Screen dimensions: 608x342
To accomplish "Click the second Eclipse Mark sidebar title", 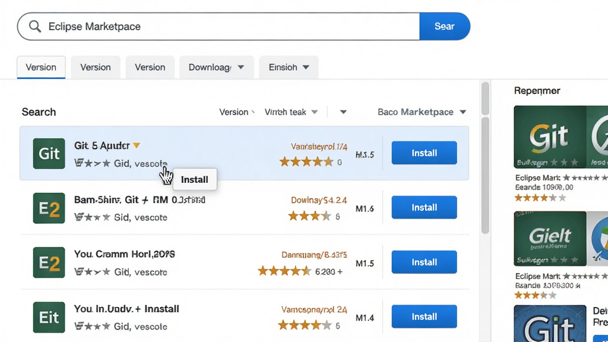I will point(538,276).
